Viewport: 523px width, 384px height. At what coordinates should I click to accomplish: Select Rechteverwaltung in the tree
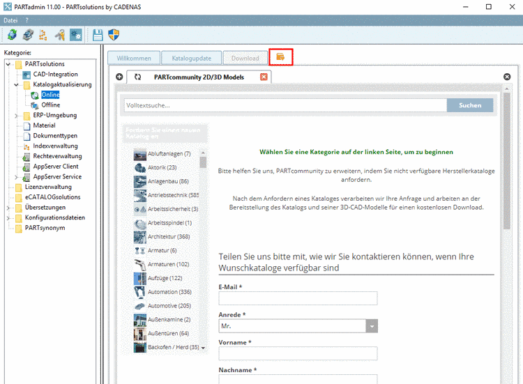pos(57,156)
